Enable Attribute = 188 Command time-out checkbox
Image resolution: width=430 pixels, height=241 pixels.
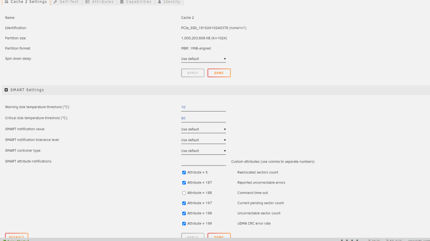pos(184,193)
